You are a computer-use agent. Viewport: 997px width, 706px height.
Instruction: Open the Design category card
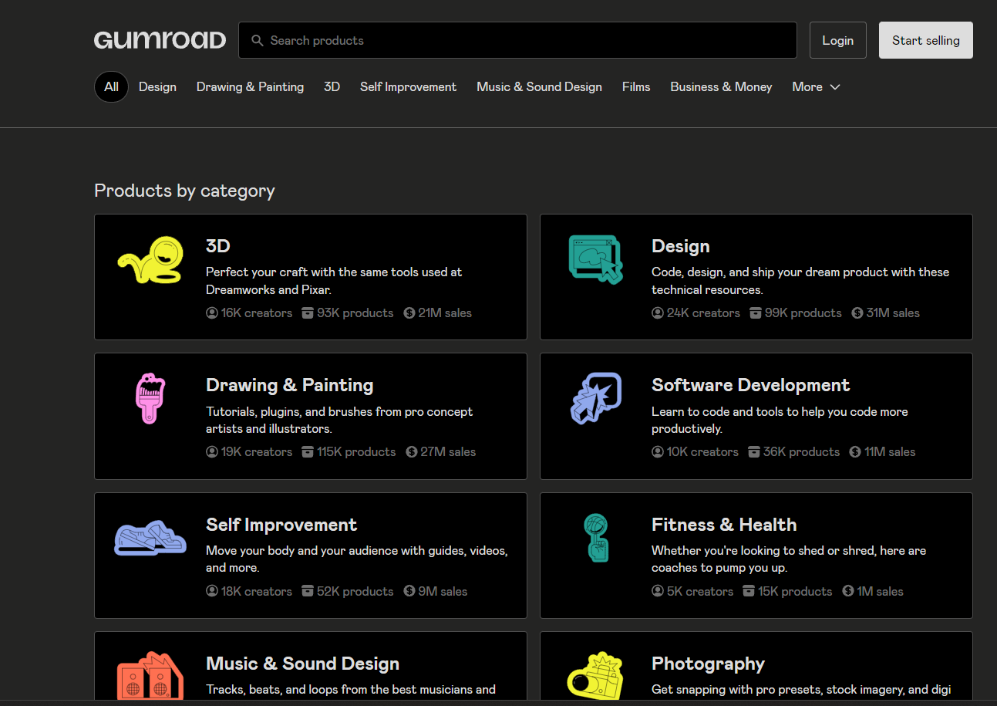(756, 277)
